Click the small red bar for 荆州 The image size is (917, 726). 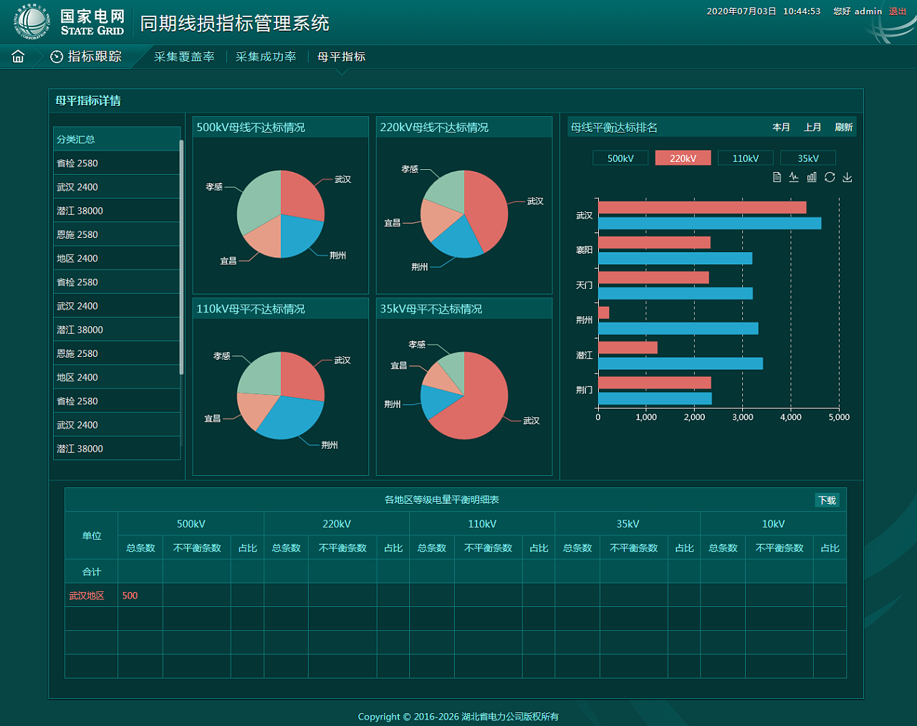604,312
